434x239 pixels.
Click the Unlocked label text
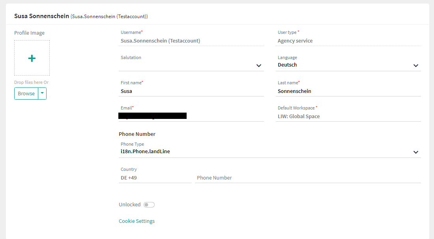tap(130, 205)
